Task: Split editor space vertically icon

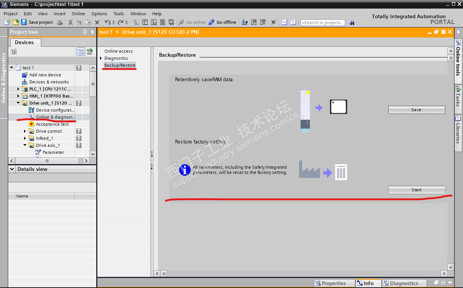Action: tap(293, 22)
